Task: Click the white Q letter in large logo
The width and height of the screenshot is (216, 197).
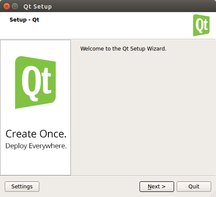Action: (31, 83)
